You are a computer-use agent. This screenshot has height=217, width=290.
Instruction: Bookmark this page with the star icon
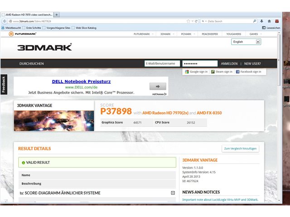(x=188, y=21)
